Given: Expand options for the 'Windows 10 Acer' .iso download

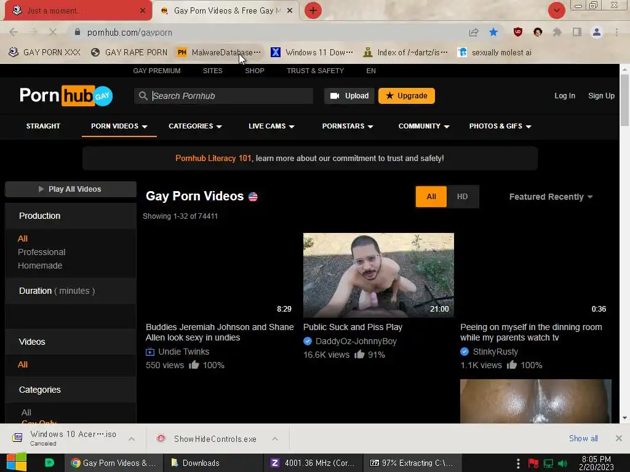Looking at the screenshot, I should 132,439.
